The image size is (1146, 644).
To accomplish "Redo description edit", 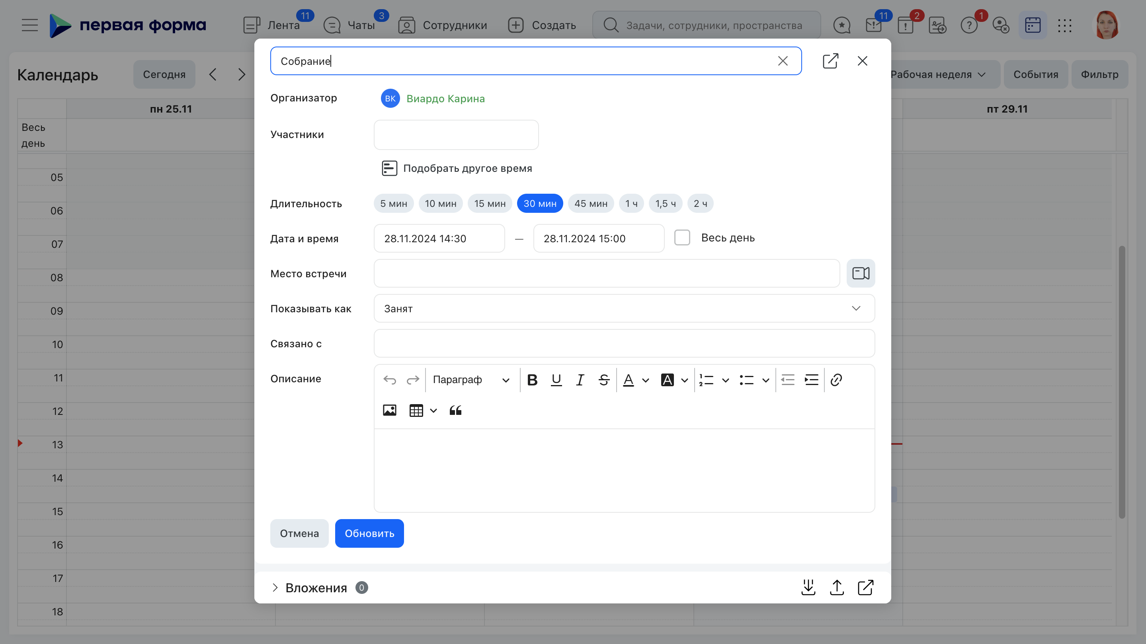I will click(413, 380).
